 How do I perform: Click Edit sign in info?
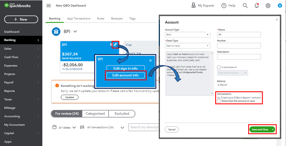[126, 68]
